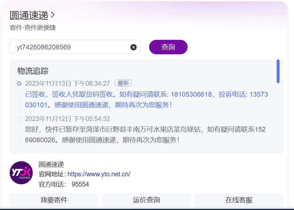Click the signed-for status message 已签收
The height and width of the screenshot is (210, 294).
coord(147,100)
